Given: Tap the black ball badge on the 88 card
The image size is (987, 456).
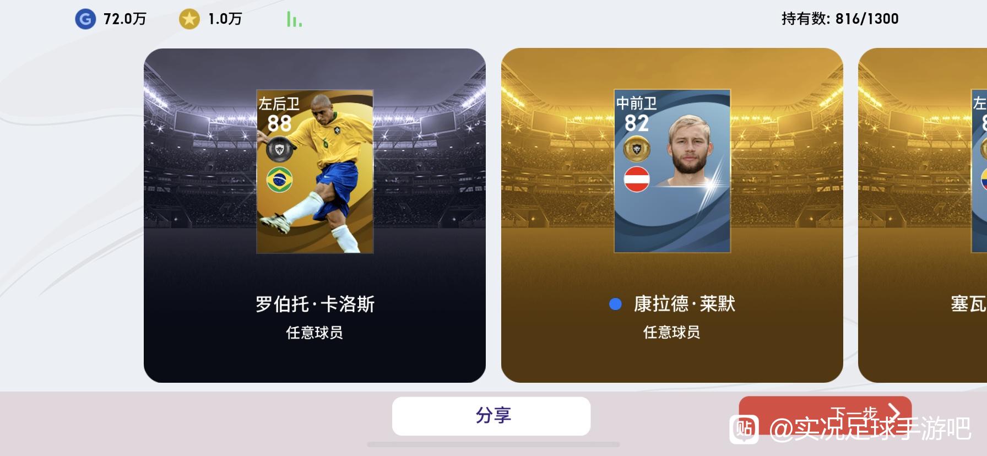Looking at the screenshot, I should pyautogui.click(x=280, y=149).
